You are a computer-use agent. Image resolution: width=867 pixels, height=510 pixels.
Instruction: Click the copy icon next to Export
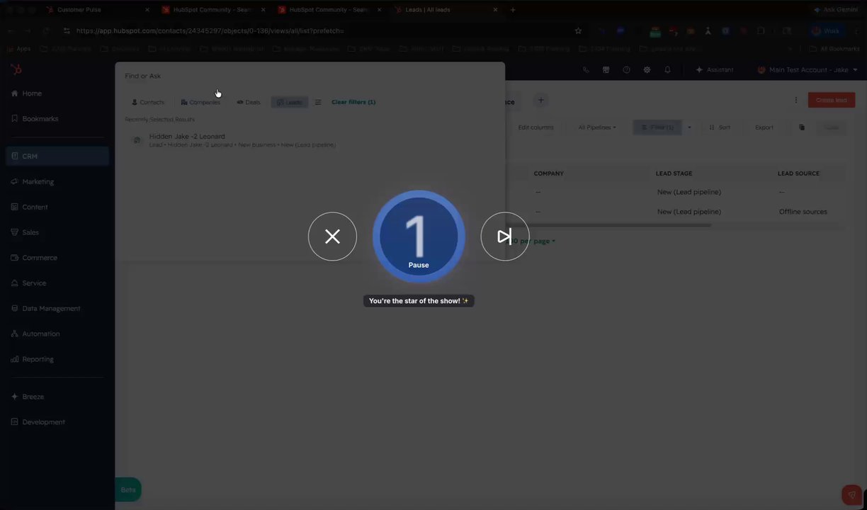point(802,127)
